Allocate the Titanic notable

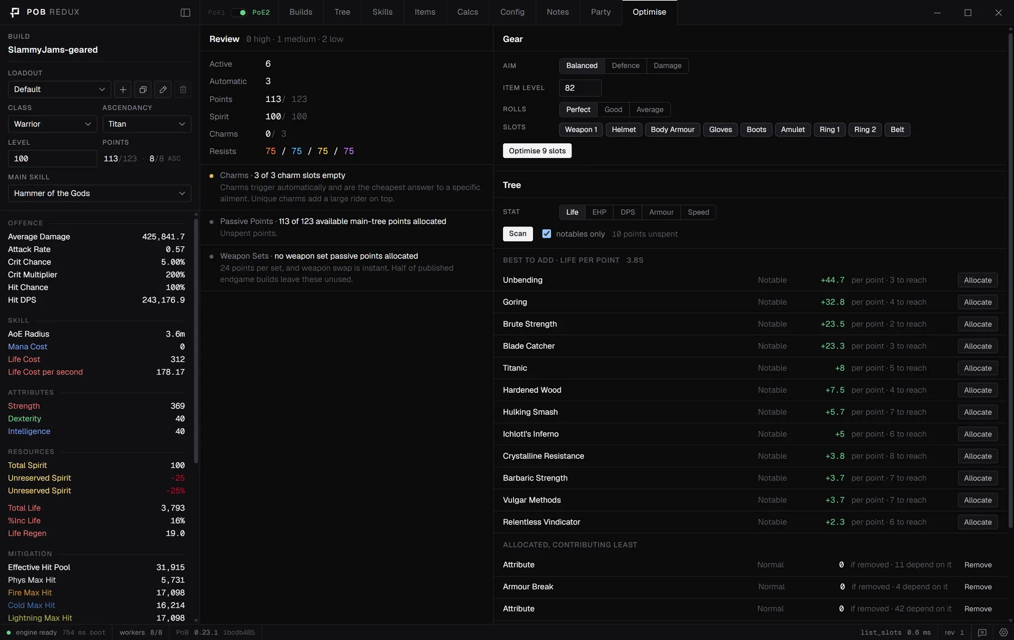click(978, 368)
